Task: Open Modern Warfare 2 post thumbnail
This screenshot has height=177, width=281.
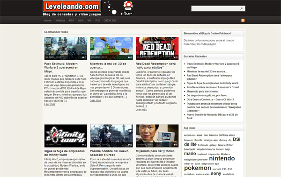Action: pos(66,49)
